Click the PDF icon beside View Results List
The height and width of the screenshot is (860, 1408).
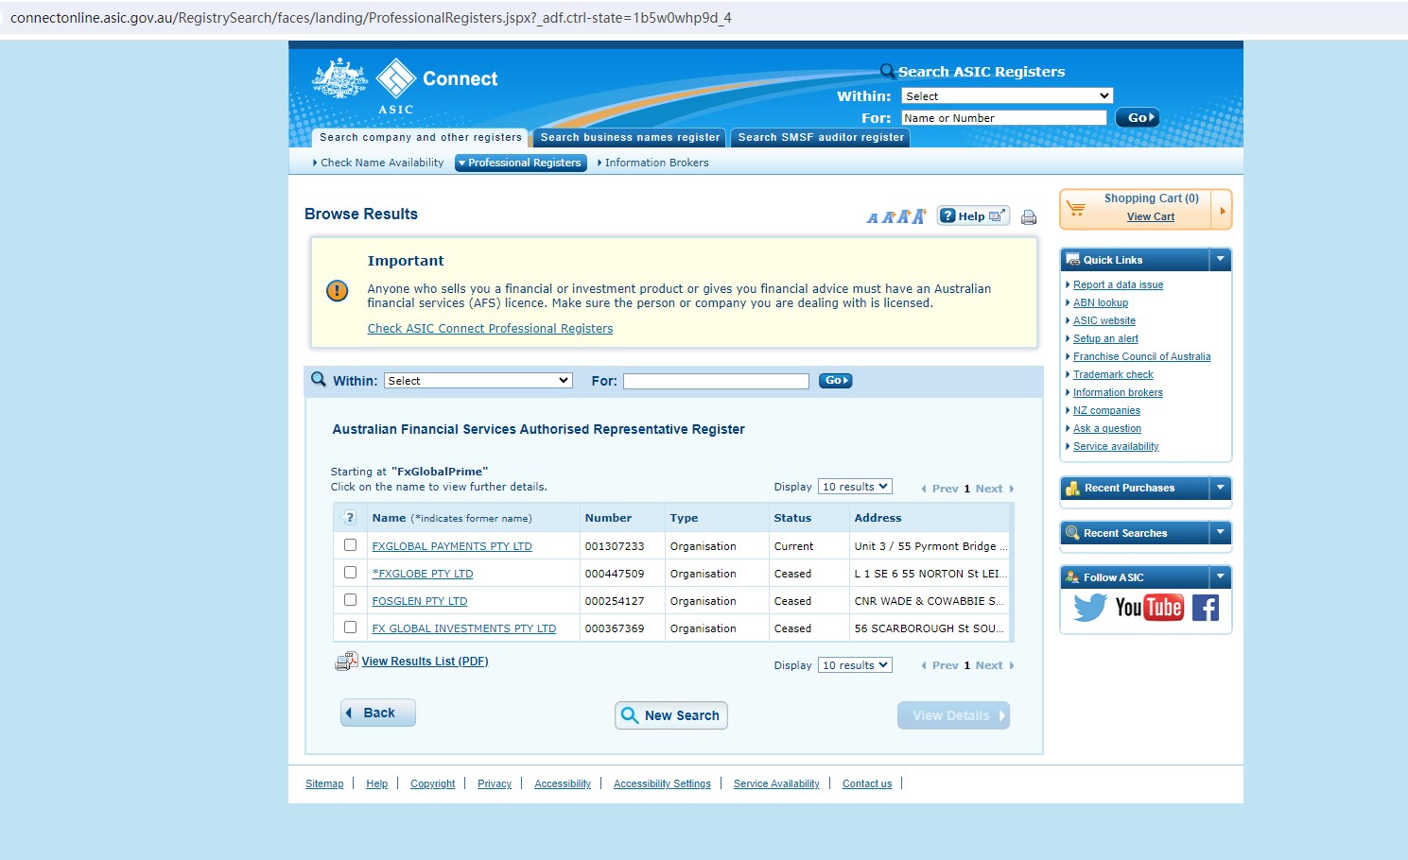coord(346,662)
